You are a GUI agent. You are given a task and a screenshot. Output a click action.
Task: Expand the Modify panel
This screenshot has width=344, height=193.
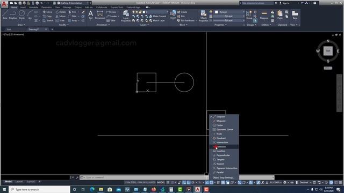pyautogui.click(x=64, y=25)
